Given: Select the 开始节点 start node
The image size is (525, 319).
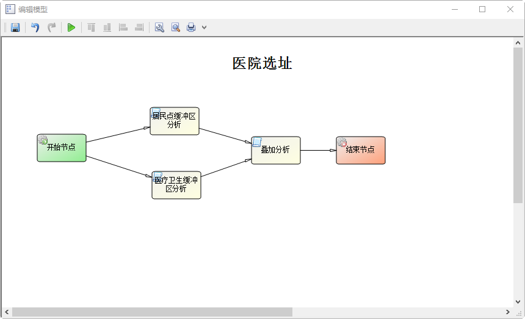Looking at the screenshot, I should [62, 148].
